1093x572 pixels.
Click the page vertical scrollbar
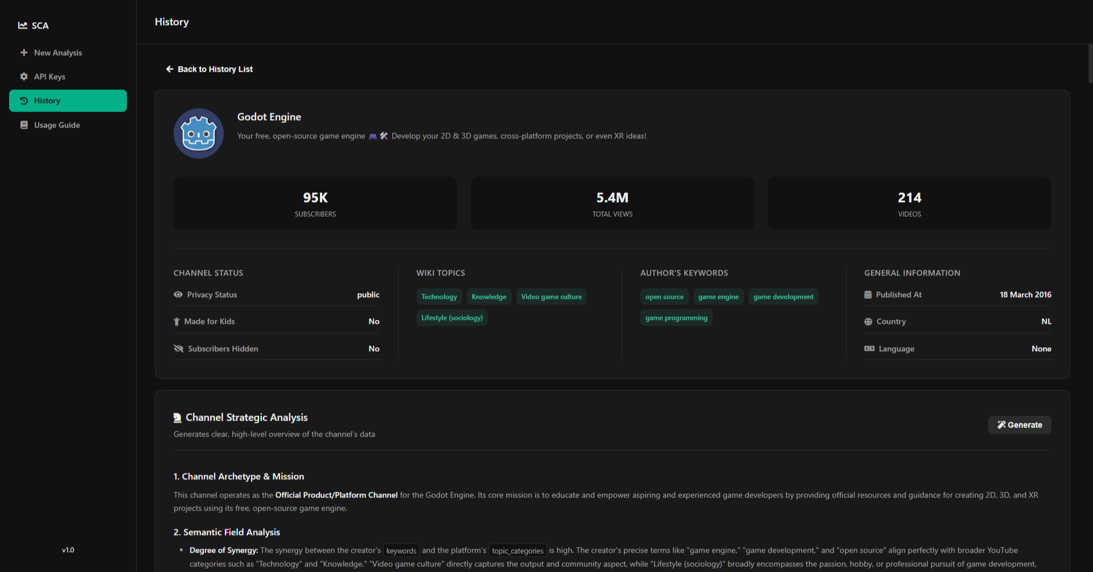[x=1090, y=64]
